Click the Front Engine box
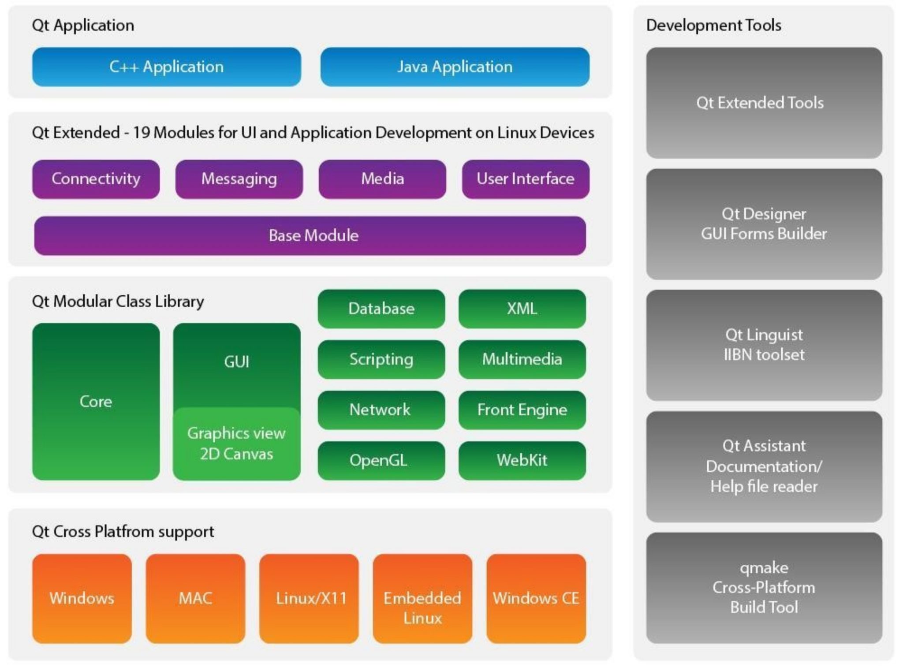The width and height of the screenshot is (903, 667). (522, 410)
